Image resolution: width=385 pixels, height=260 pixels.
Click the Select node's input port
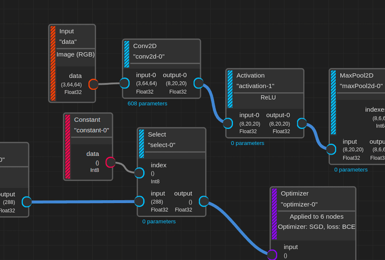click(139, 201)
